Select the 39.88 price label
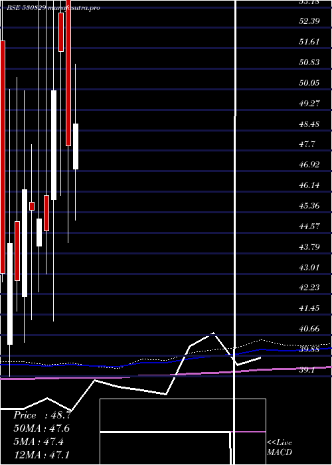The image size is (332, 465). click(x=309, y=349)
